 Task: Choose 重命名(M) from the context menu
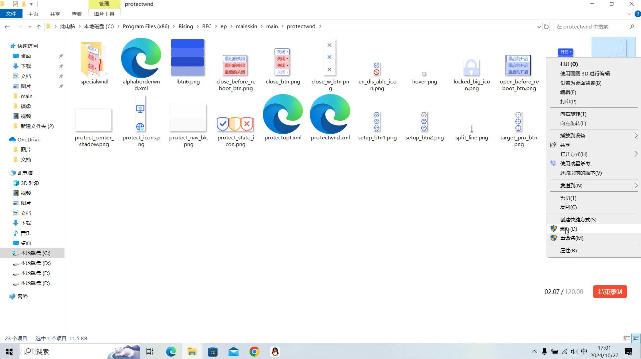[593, 238]
